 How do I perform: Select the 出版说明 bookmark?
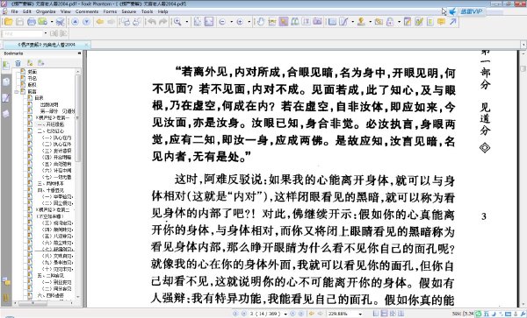[x=49, y=104]
